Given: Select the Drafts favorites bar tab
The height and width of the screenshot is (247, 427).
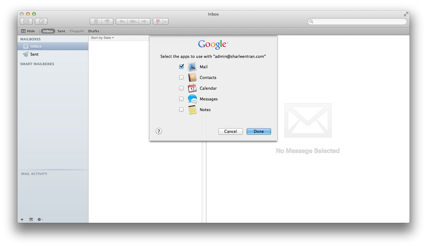Looking at the screenshot, I should 94,31.
